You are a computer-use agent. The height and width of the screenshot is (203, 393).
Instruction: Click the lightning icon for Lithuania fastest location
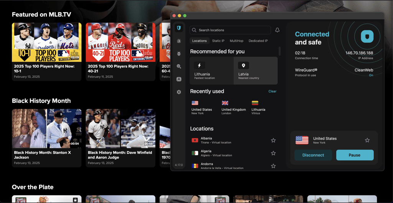click(x=200, y=65)
